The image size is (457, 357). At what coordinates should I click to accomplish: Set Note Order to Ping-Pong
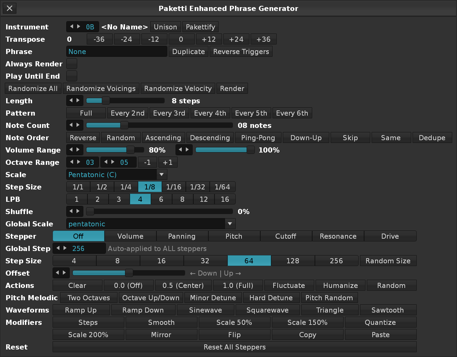[258, 138]
